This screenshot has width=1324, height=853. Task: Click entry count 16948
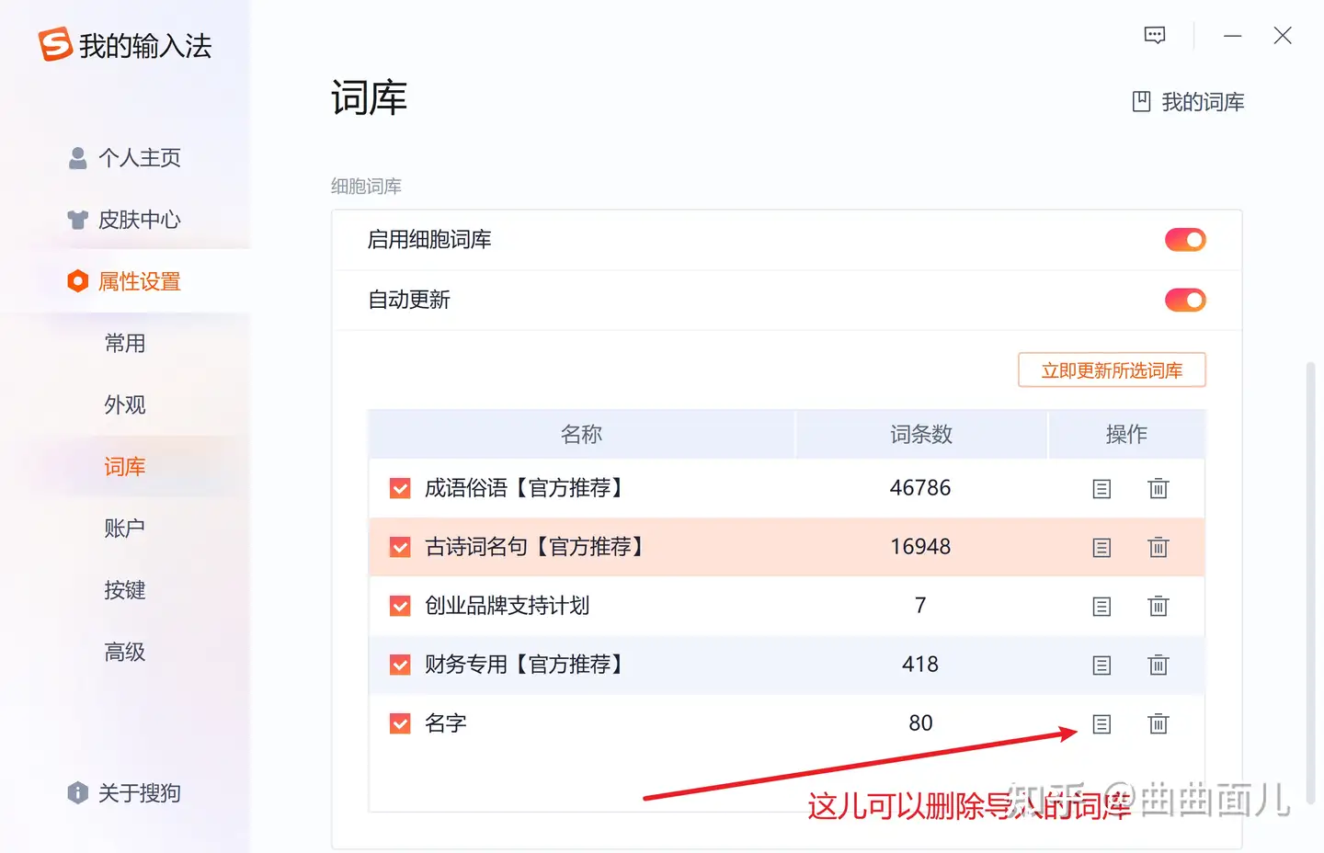(920, 547)
